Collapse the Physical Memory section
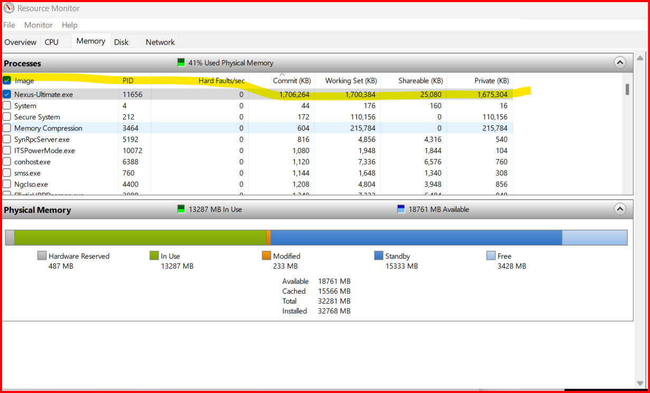Screen dimensions: 650x393 tap(620, 209)
